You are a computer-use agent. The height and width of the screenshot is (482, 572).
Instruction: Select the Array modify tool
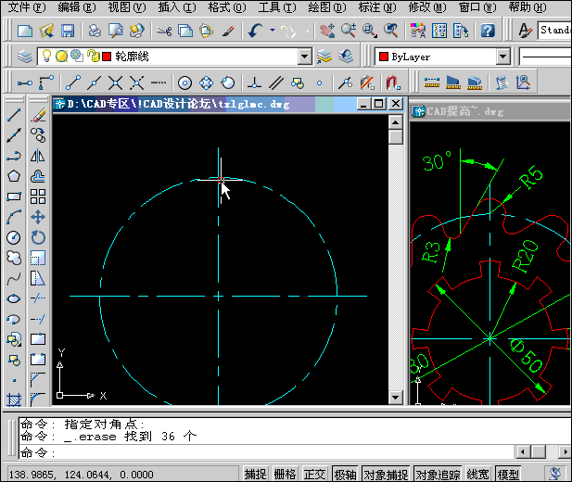tap(38, 197)
